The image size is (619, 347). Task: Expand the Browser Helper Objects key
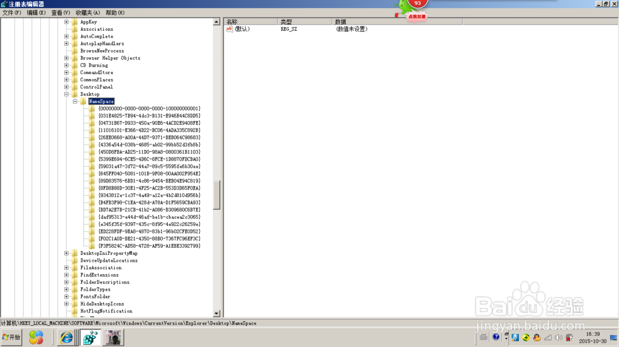point(66,58)
